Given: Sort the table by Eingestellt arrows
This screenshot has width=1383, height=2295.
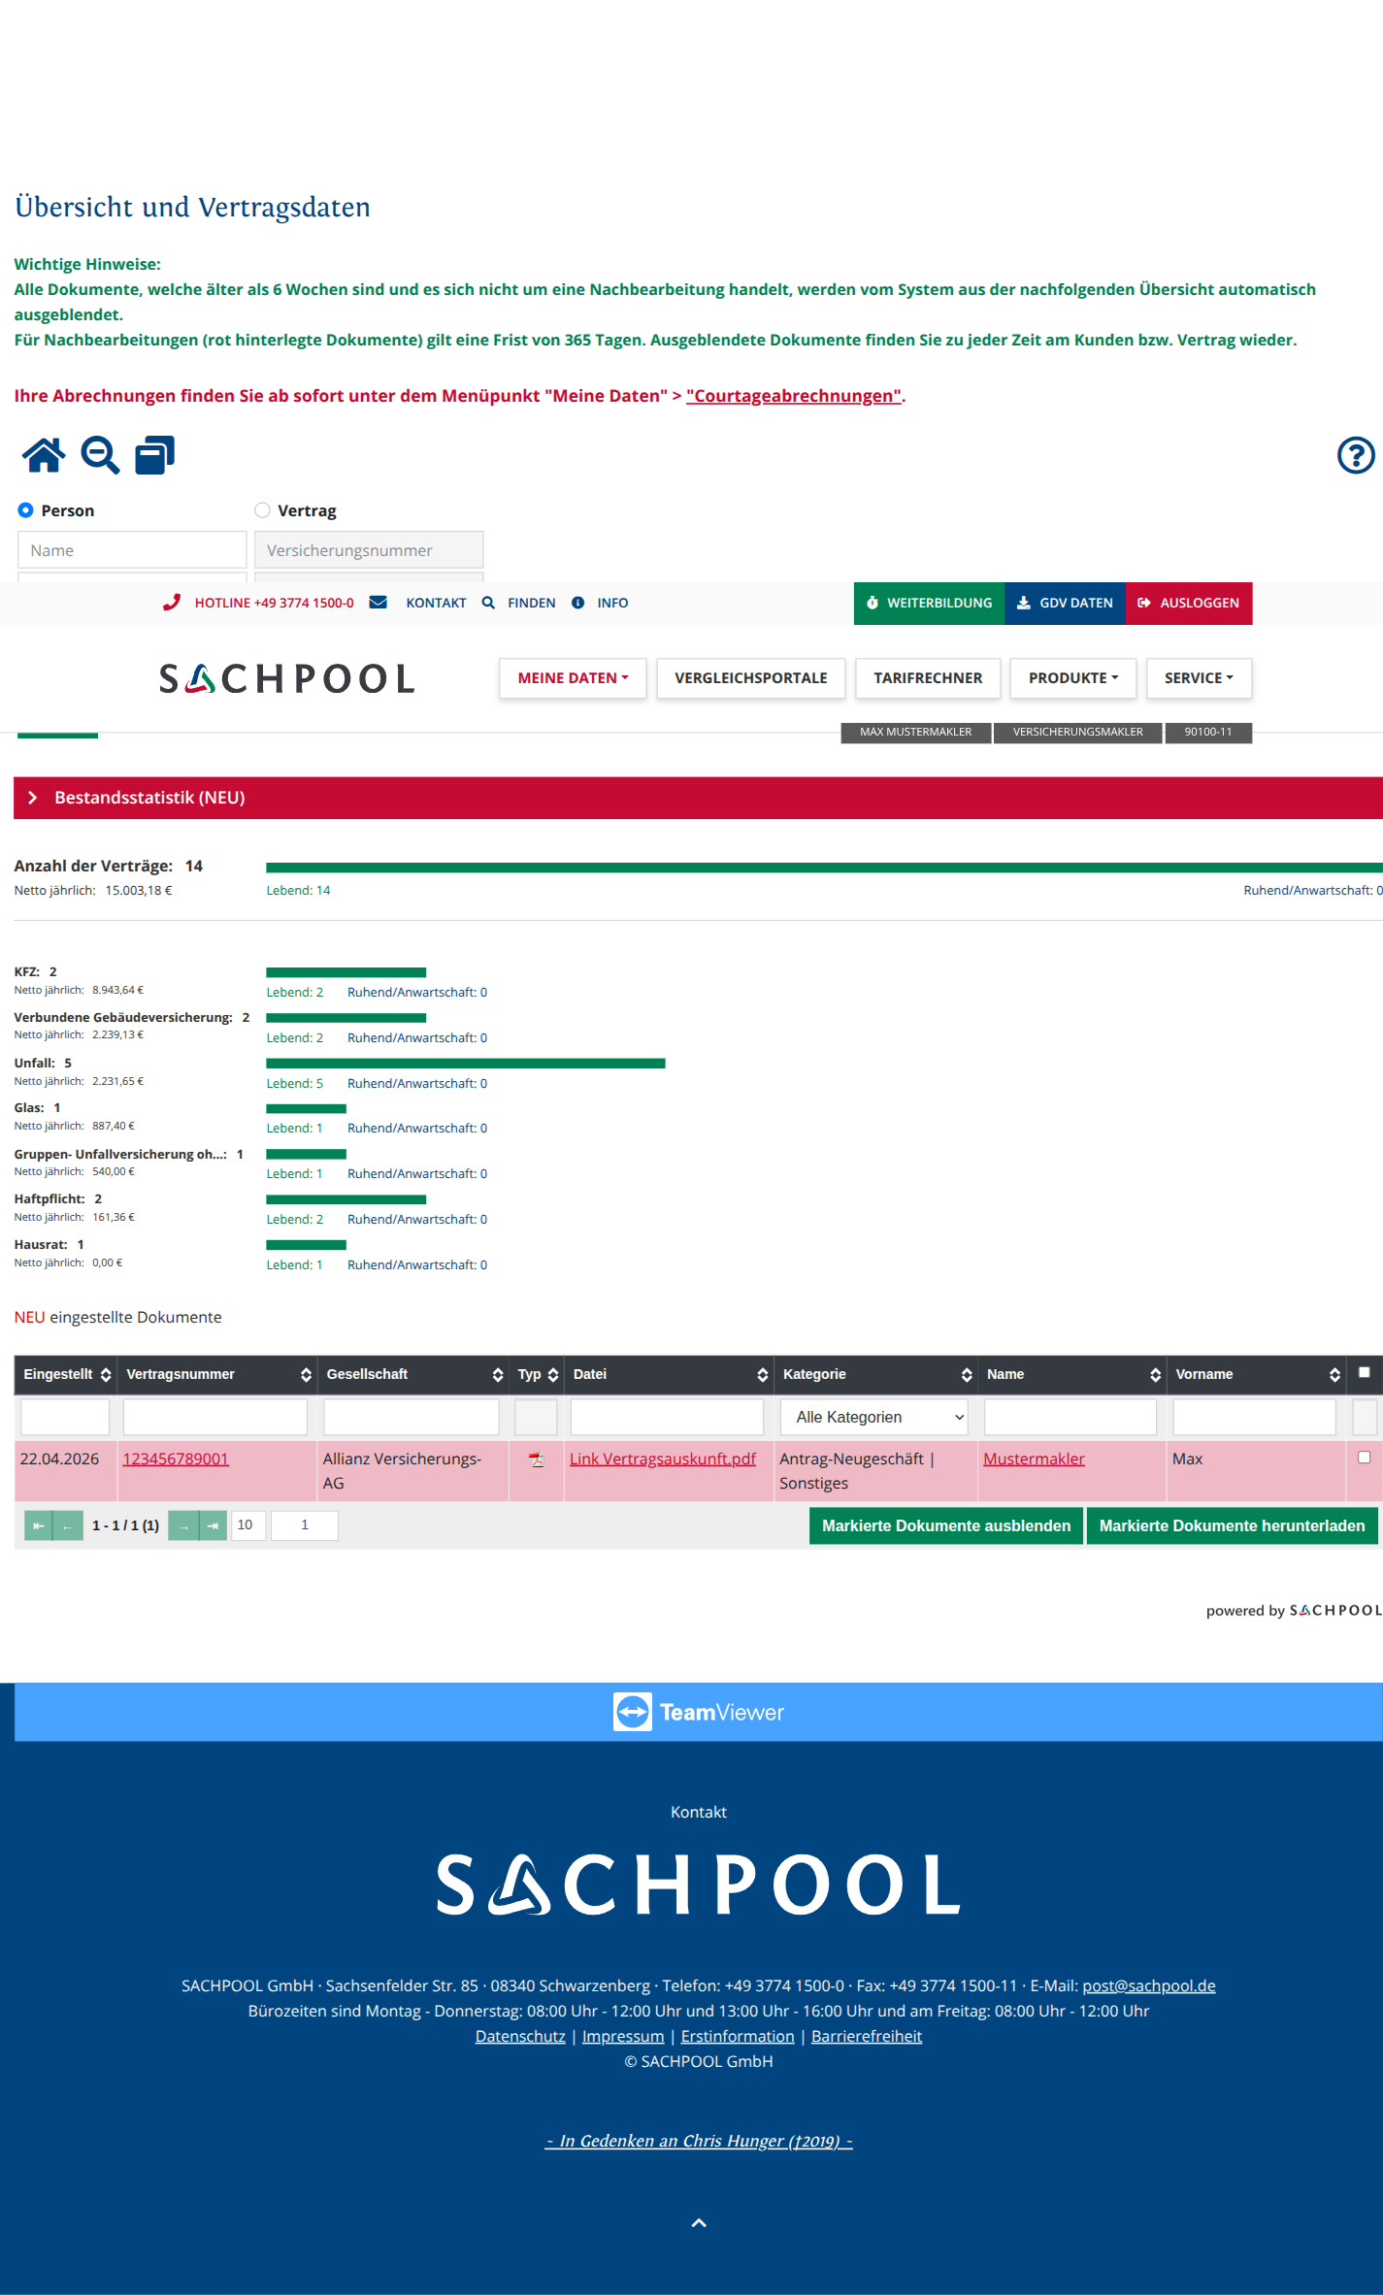Looking at the screenshot, I should 106,1375.
